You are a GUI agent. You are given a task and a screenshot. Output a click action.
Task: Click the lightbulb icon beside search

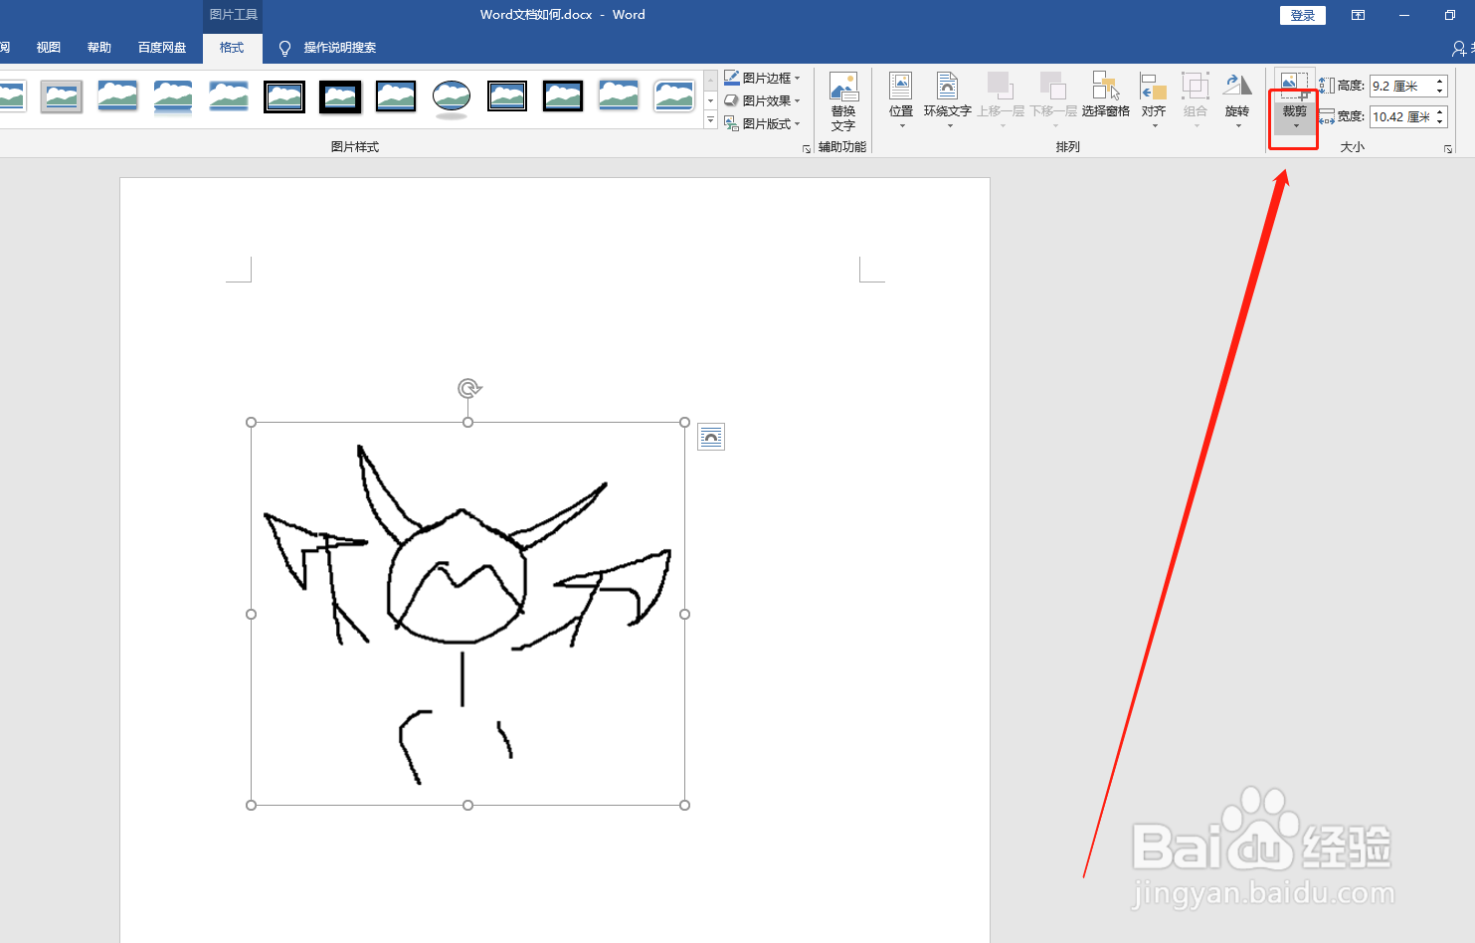[285, 49]
